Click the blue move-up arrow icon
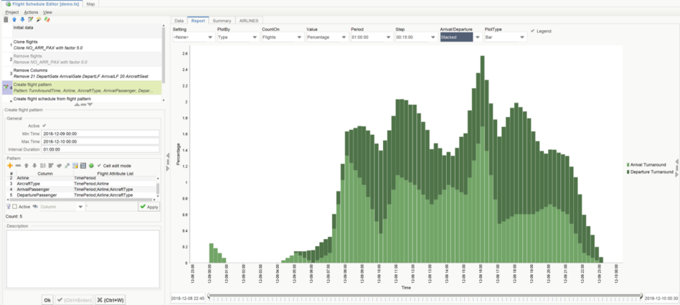 (x=14, y=19)
